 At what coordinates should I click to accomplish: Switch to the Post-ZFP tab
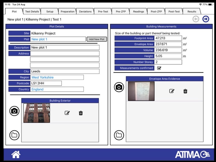(x=156, y=12)
